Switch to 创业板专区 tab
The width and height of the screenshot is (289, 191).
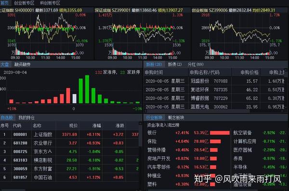24,3
